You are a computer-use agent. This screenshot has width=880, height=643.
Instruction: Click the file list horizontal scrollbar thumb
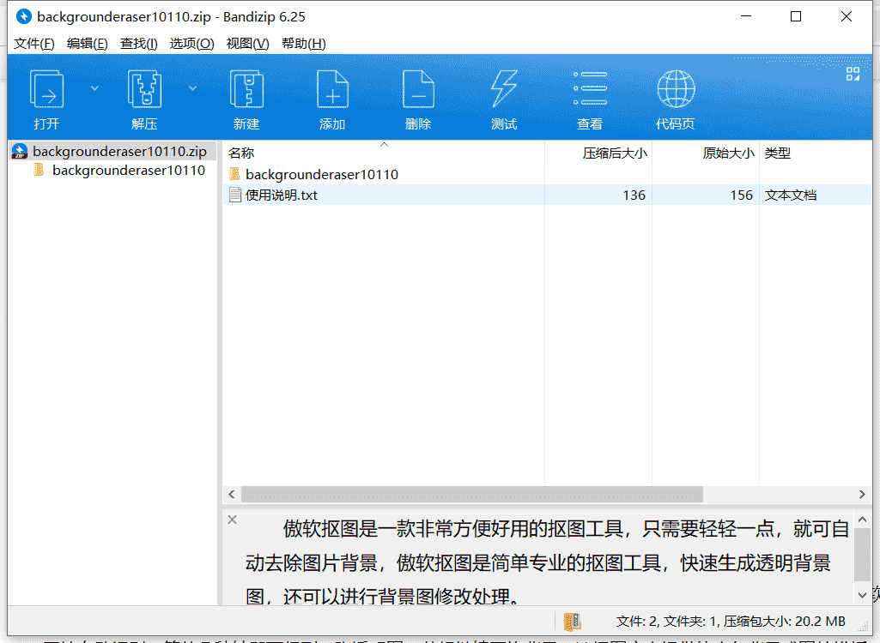coord(472,494)
